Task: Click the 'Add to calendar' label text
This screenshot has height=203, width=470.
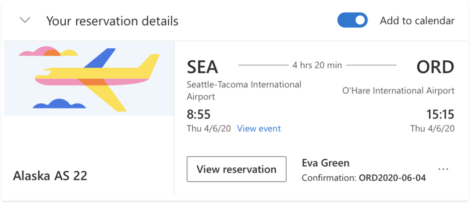Action: [x=417, y=21]
